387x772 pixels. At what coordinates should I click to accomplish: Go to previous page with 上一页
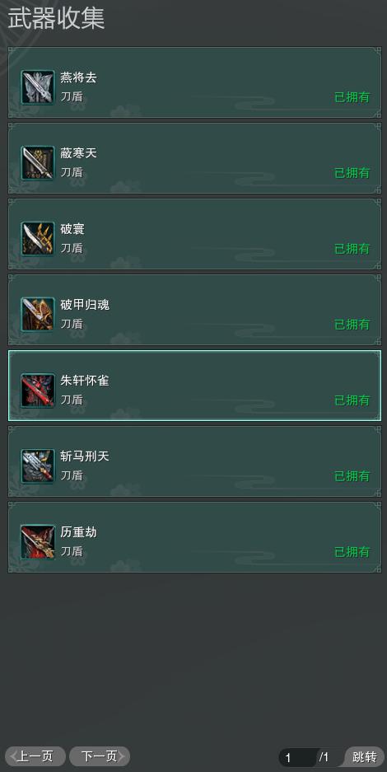point(35,756)
